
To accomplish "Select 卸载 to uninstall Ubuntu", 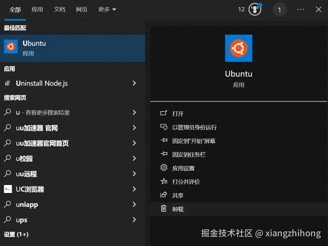I will (239, 209).
